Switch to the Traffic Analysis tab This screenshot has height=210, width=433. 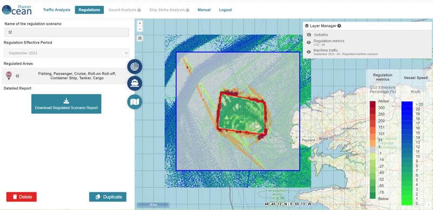(x=57, y=10)
